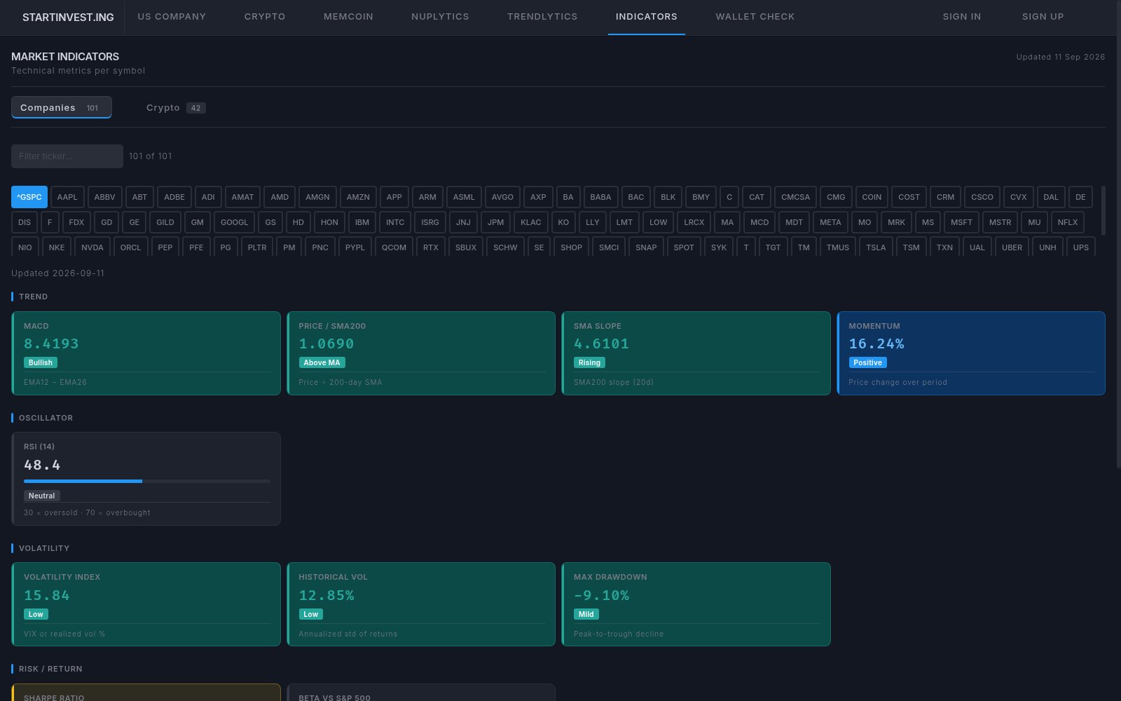Select the INDICATORS nav tab
Viewport: 1121px width, 701px height.
click(x=647, y=17)
